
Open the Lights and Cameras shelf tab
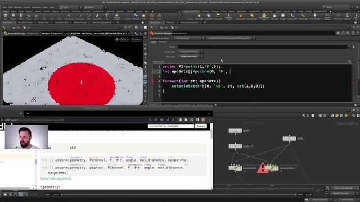pyautogui.click(x=191, y=11)
